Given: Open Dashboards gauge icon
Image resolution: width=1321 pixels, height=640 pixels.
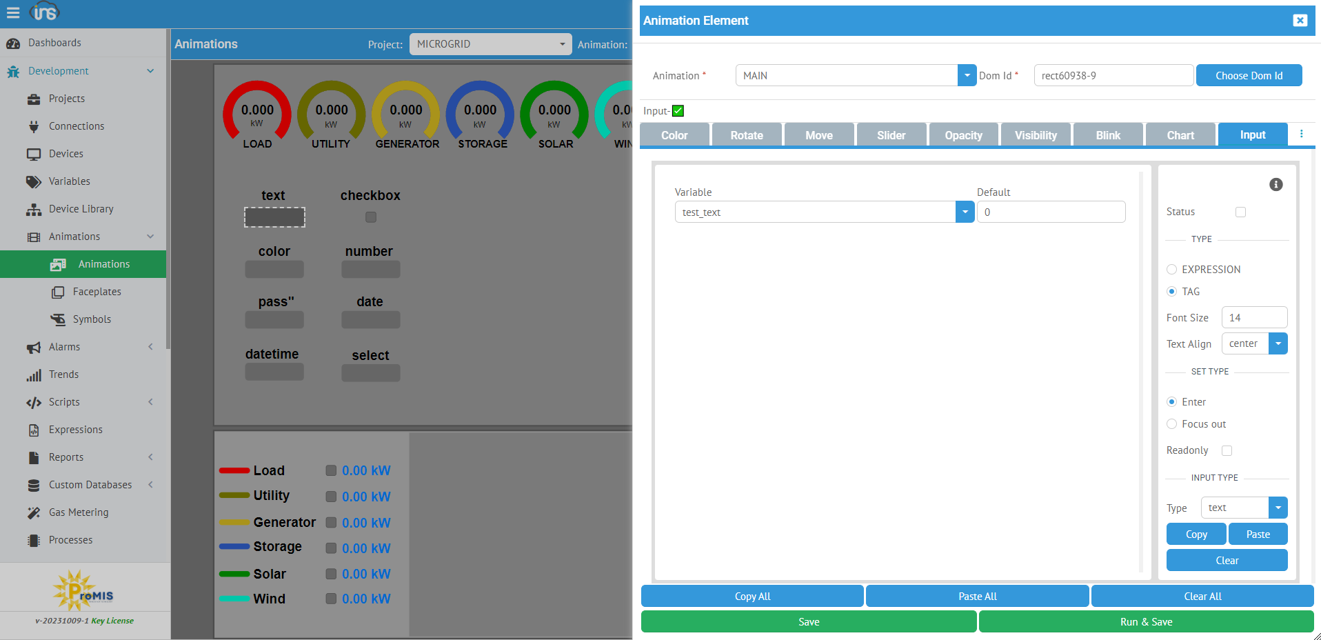Looking at the screenshot, I should [x=13, y=43].
